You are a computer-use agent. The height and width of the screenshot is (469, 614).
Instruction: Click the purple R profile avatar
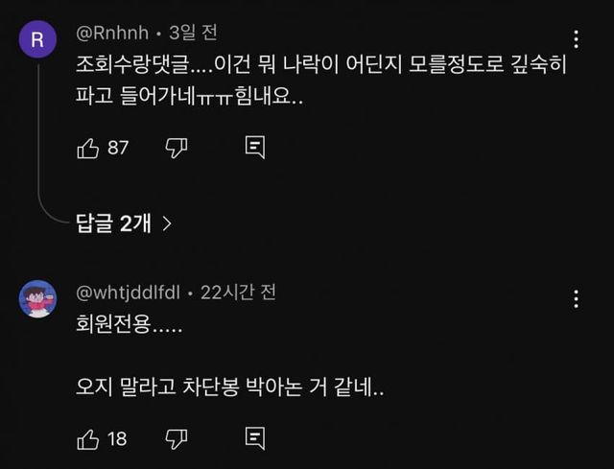(37, 39)
